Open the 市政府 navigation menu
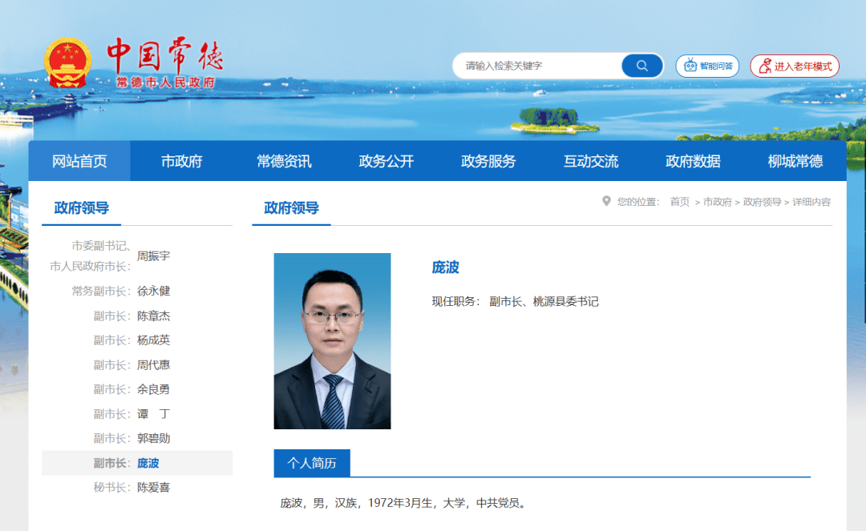The height and width of the screenshot is (531, 866). coord(182,161)
